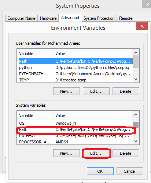
Task: Delete the selected user variable
Action: coord(126,91)
